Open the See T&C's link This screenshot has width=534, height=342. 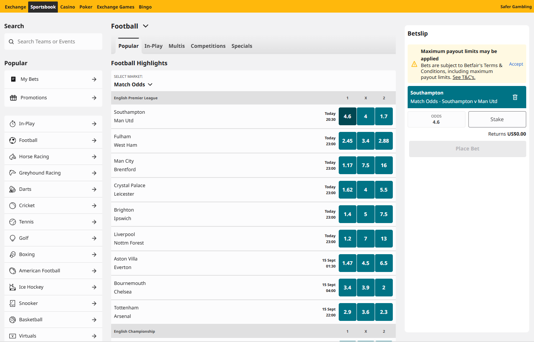click(x=464, y=77)
